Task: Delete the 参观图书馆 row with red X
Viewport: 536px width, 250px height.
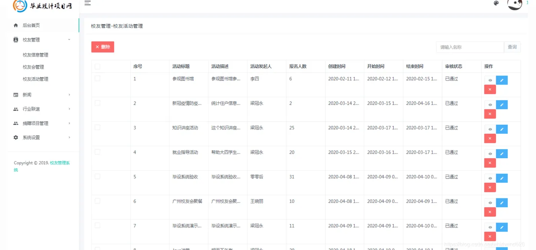Action: point(490,89)
